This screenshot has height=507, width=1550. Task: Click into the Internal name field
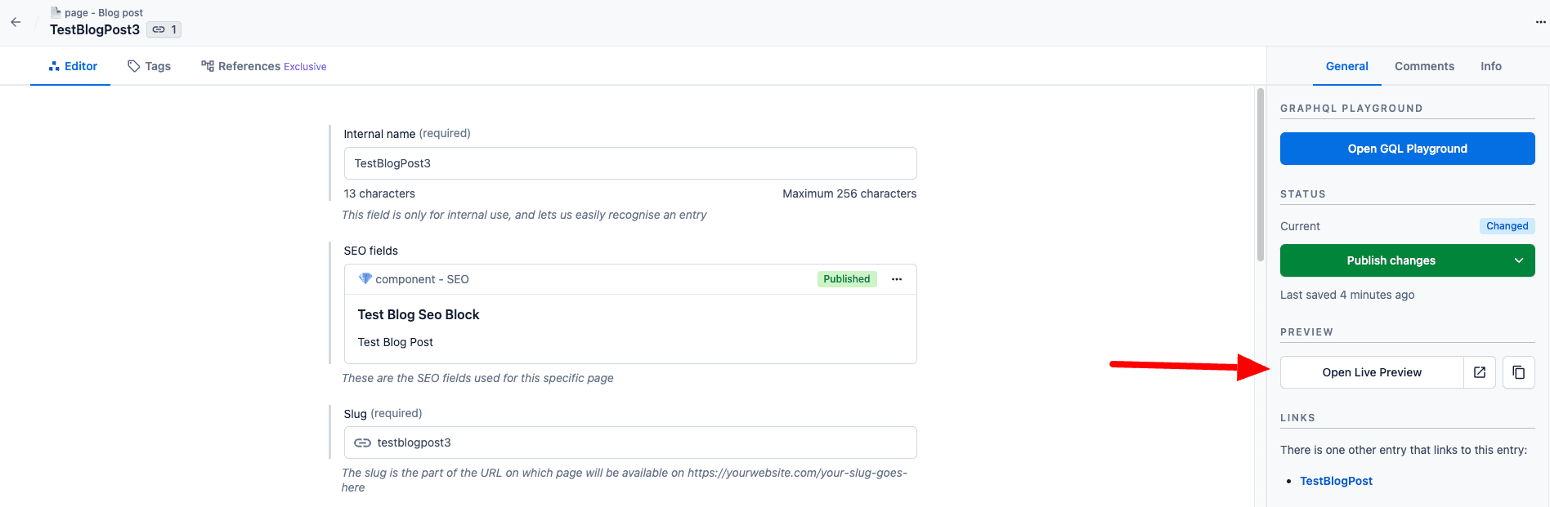click(629, 163)
